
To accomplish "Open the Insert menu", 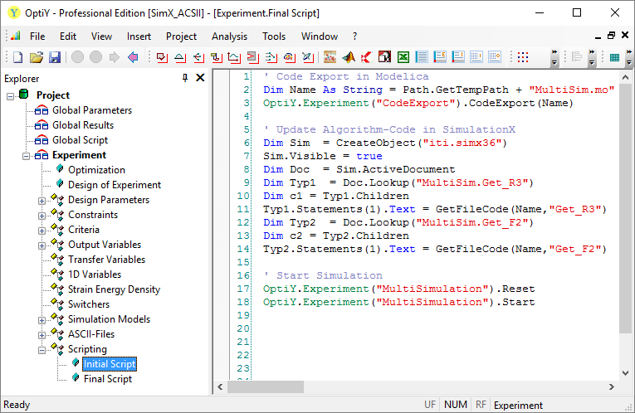I will (x=139, y=36).
